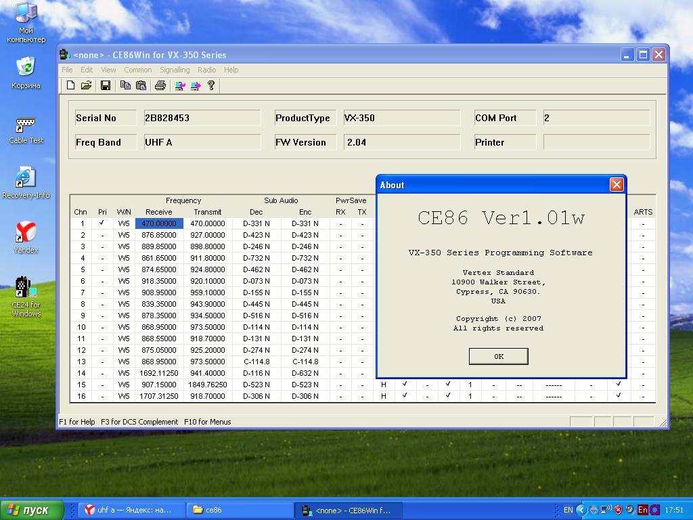Toggle the rightmost checkmark in channel 15 row
Viewport: 693px width, 520px height.
(619, 385)
